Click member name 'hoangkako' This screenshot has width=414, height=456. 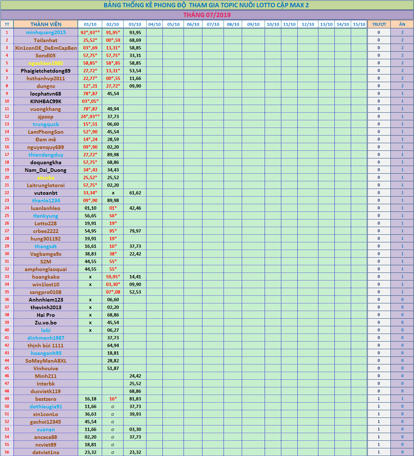pos(46,277)
